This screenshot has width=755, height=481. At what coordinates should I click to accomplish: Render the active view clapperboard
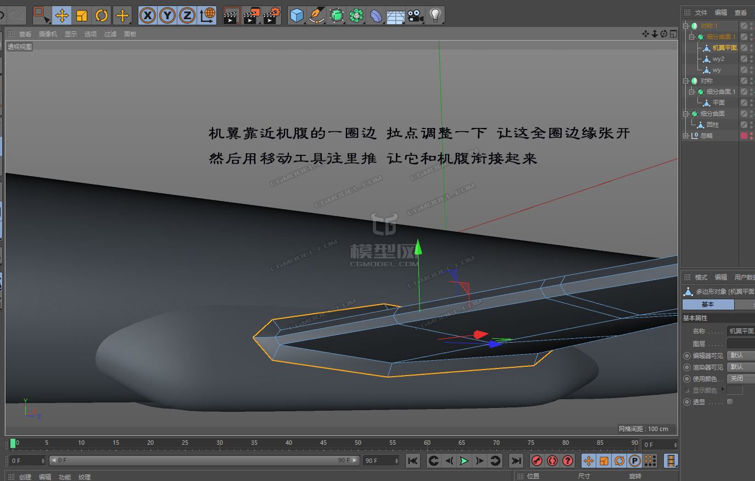pyautogui.click(x=232, y=15)
